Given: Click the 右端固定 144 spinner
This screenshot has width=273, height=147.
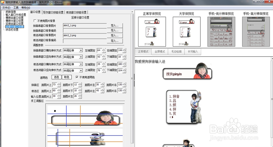Looking at the screenshot, I should point(122,51).
